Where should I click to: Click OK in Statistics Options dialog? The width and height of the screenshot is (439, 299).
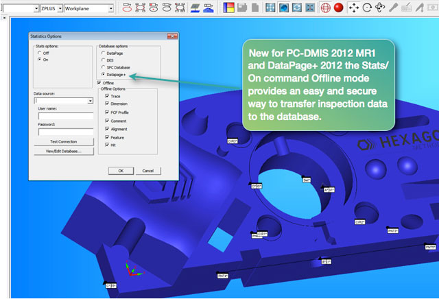point(121,170)
